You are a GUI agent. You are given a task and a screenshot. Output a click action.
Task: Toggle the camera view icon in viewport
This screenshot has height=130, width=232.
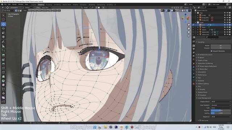[188, 32]
